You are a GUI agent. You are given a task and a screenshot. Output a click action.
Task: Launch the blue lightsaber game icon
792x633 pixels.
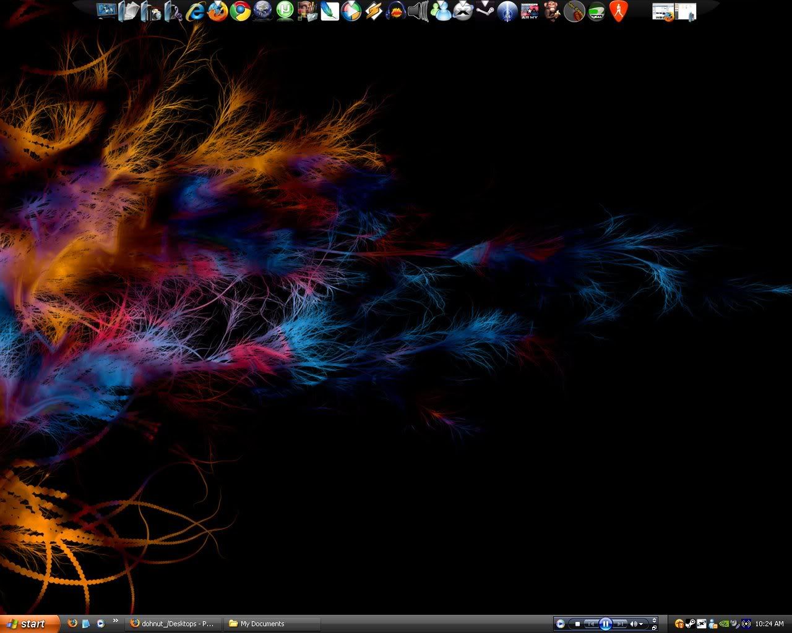507,11
